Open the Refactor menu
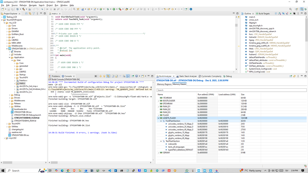This screenshot has width=308, height=173. pyautogui.click(x=23, y=5)
